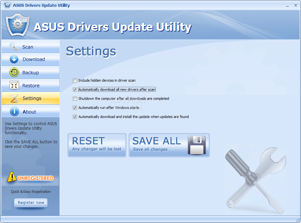Viewport: 301px width, 223px height.
Task: Enable include hidden devices in driver scan
Action: 75,80
